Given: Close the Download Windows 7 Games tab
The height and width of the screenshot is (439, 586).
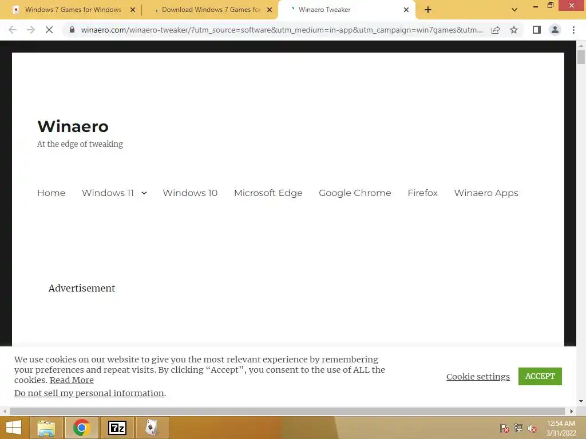Looking at the screenshot, I should point(270,10).
